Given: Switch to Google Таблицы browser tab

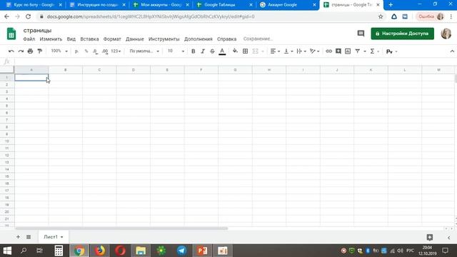Looking at the screenshot, I should point(224,5).
